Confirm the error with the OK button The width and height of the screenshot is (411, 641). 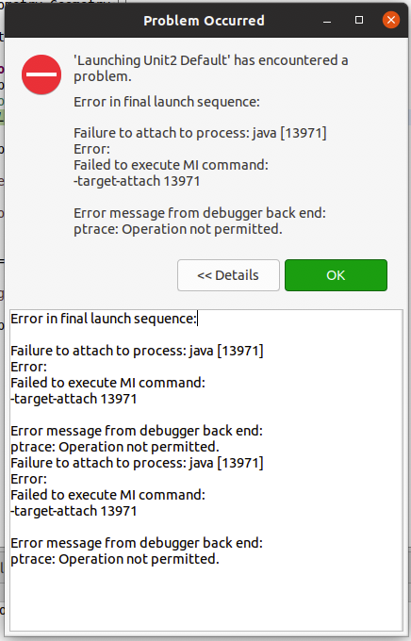(x=336, y=275)
